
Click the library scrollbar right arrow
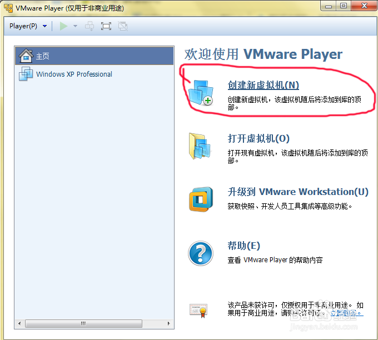coord(169,323)
